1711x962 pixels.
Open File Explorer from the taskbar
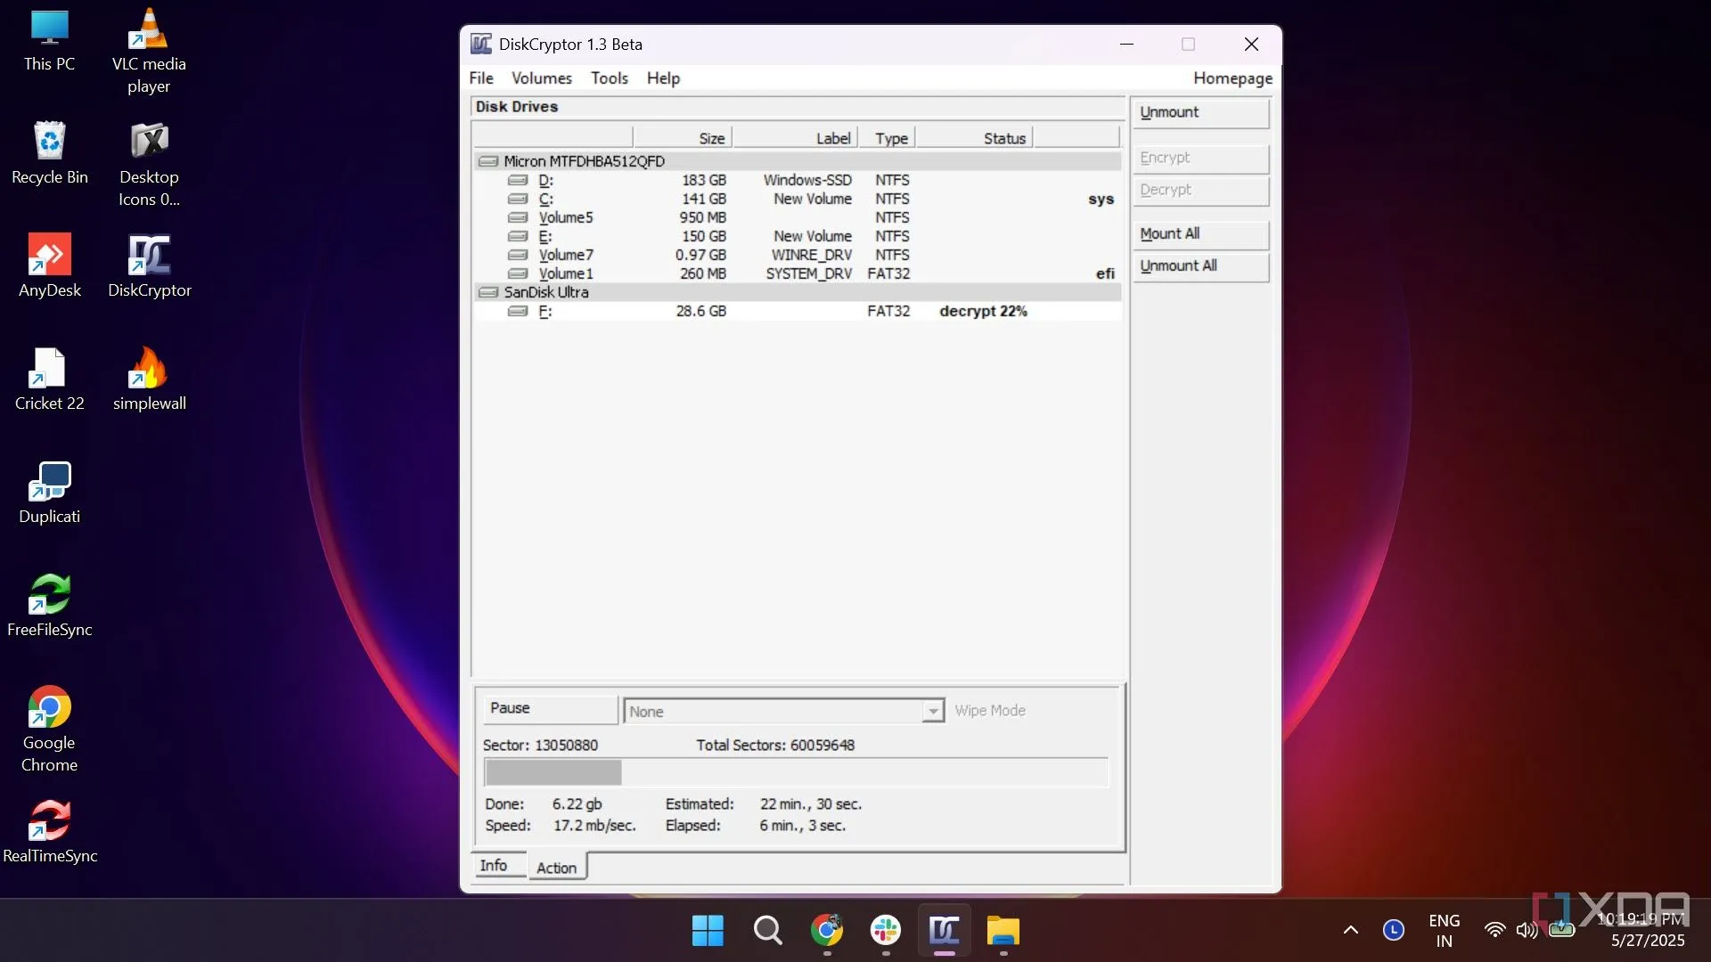1003,931
